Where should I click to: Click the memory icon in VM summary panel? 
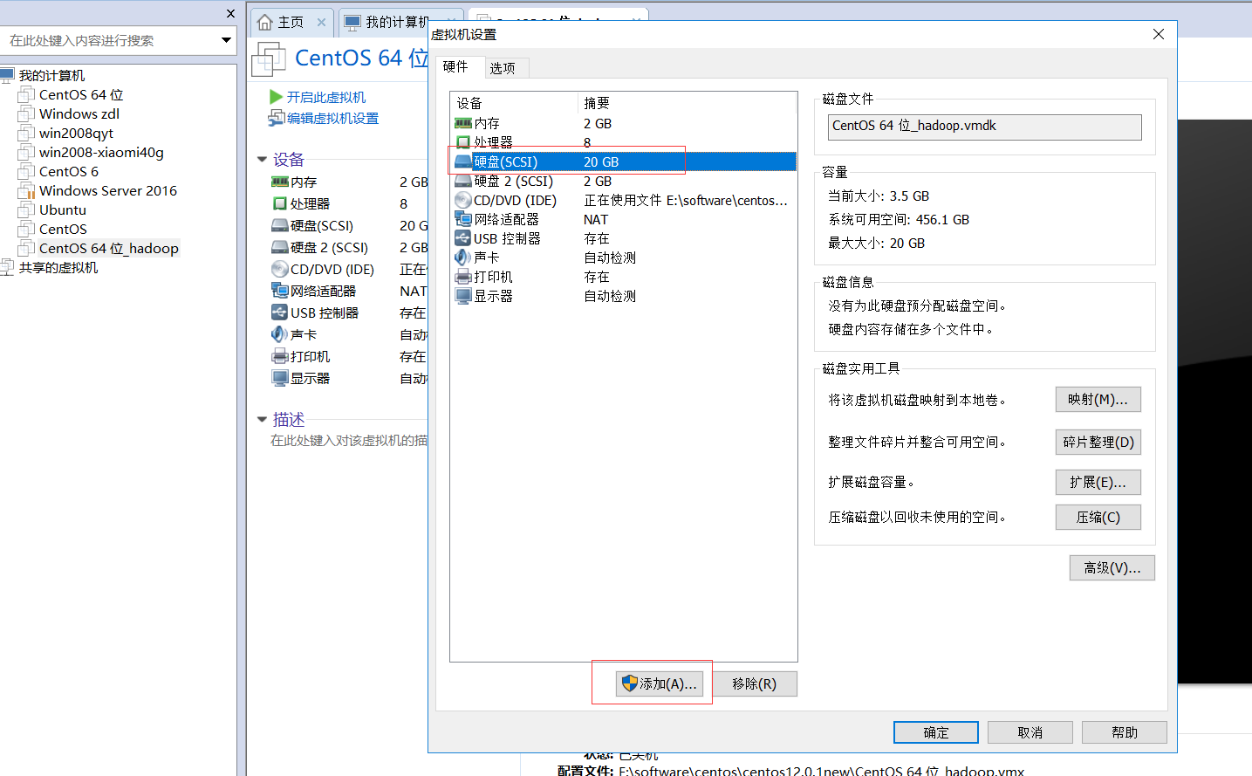pos(279,182)
